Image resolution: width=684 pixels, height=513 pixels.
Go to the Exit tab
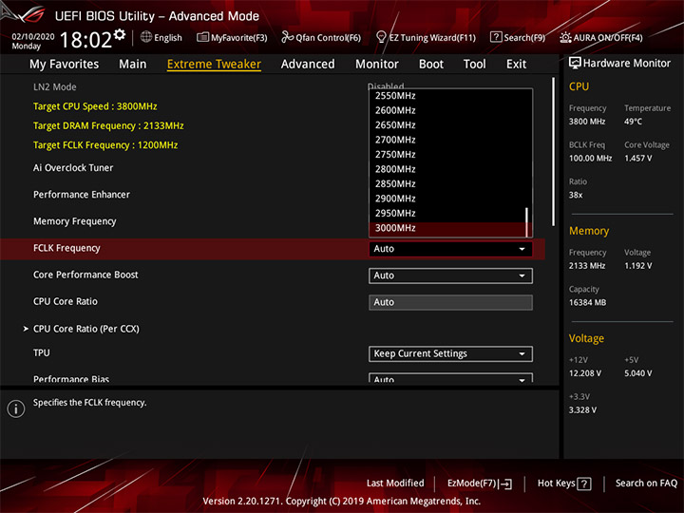[x=516, y=65]
